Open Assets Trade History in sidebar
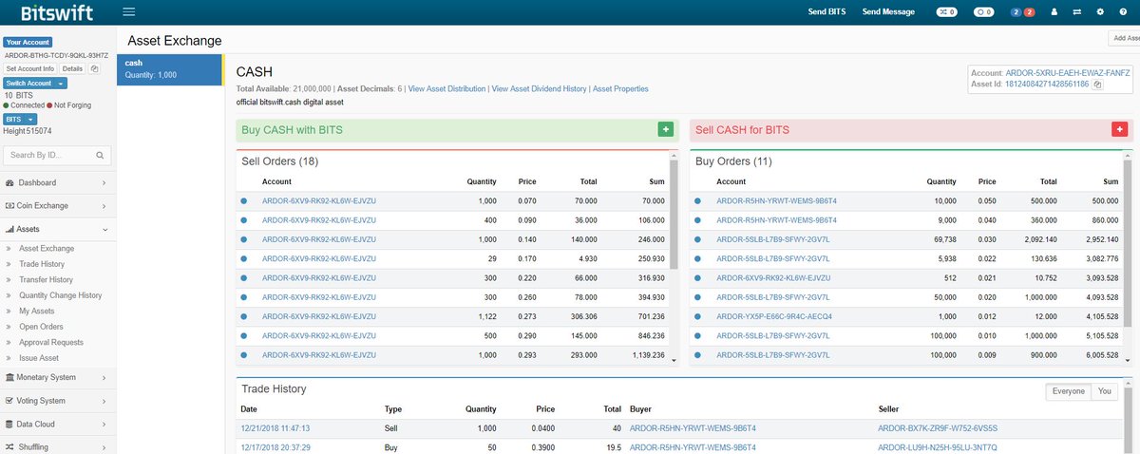Image resolution: width=1140 pixels, height=454 pixels. [x=42, y=264]
